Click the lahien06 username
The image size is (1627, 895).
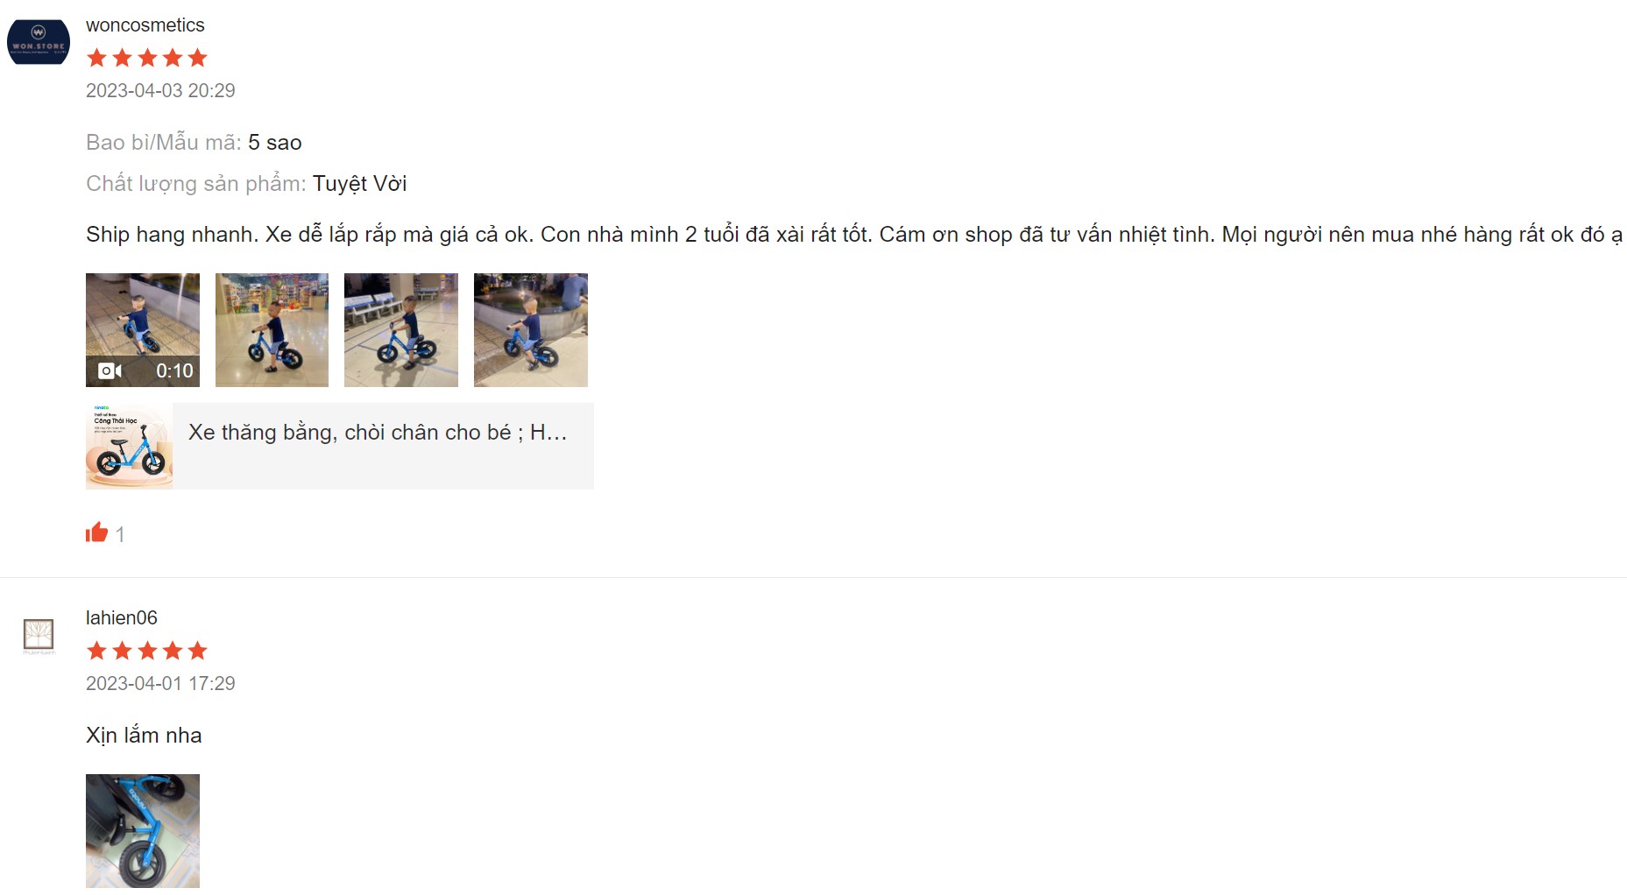pos(122,617)
